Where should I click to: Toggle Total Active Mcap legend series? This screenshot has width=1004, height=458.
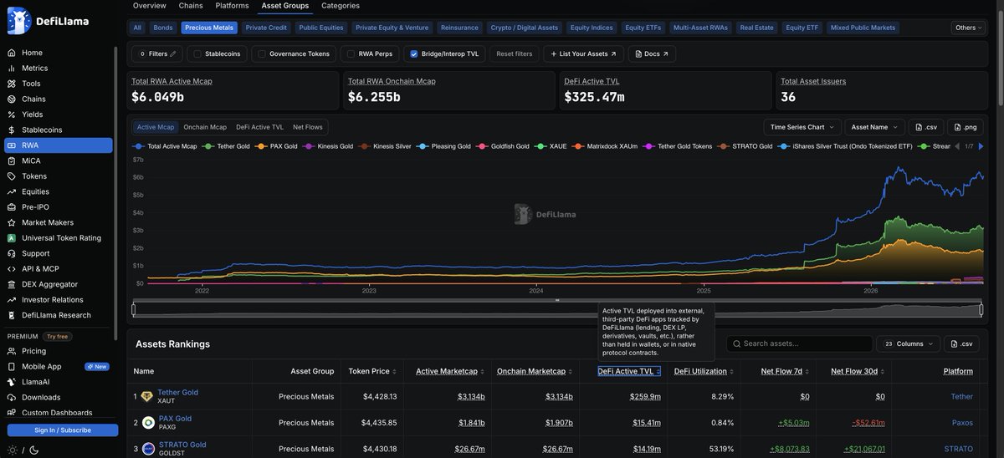click(x=165, y=146)
